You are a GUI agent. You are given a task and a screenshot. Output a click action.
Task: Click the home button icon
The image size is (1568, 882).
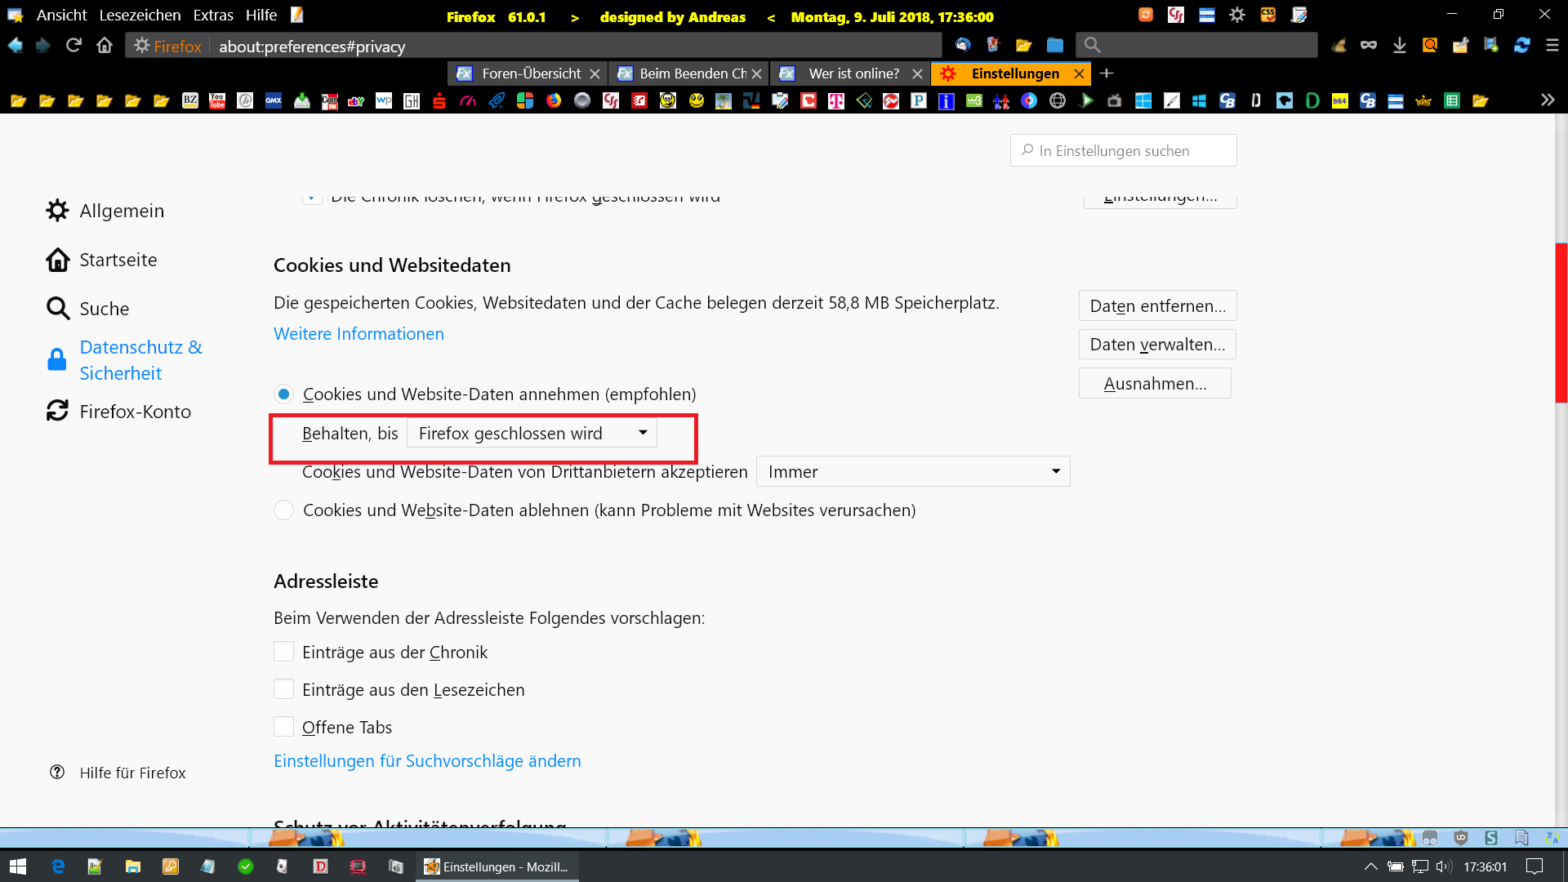(x=105, y=46)
